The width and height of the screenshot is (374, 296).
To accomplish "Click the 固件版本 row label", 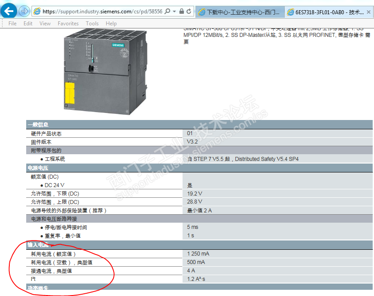I will pos(41,142).
